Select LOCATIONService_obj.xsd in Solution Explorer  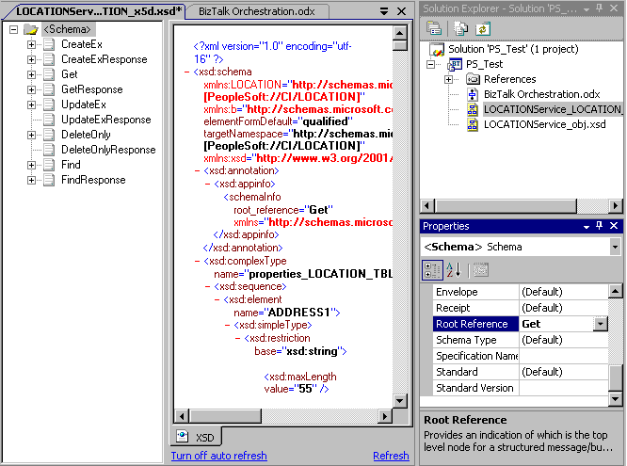pos(544,124)
